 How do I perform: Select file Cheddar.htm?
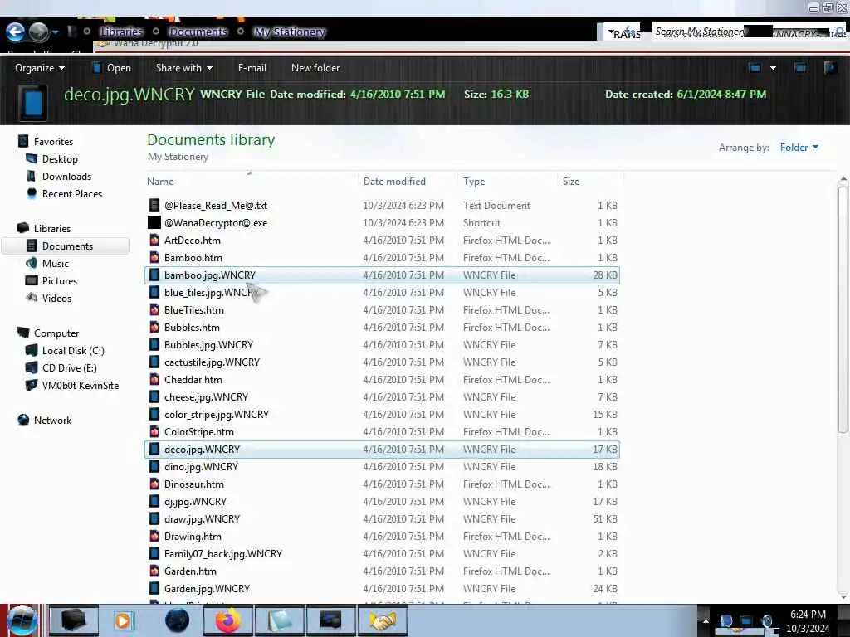382,380
